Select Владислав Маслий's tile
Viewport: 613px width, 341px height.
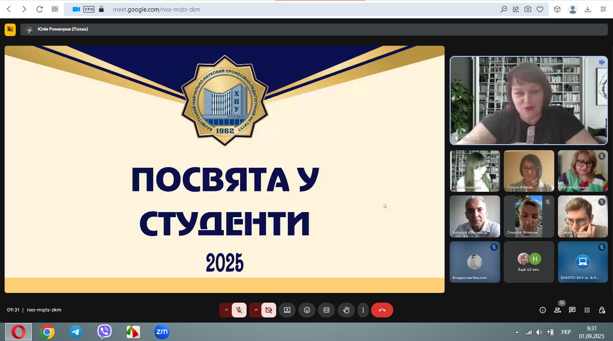click(x=475, y=262)
